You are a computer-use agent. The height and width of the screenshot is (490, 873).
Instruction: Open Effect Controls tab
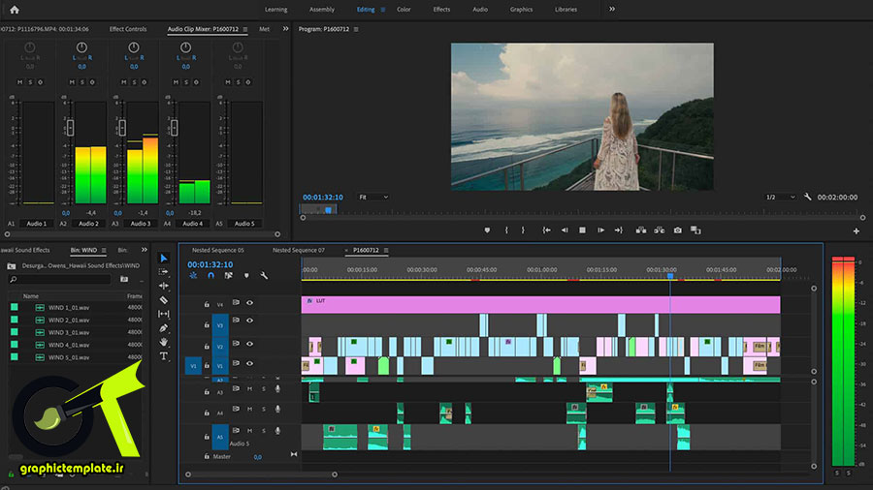(128, 29)
